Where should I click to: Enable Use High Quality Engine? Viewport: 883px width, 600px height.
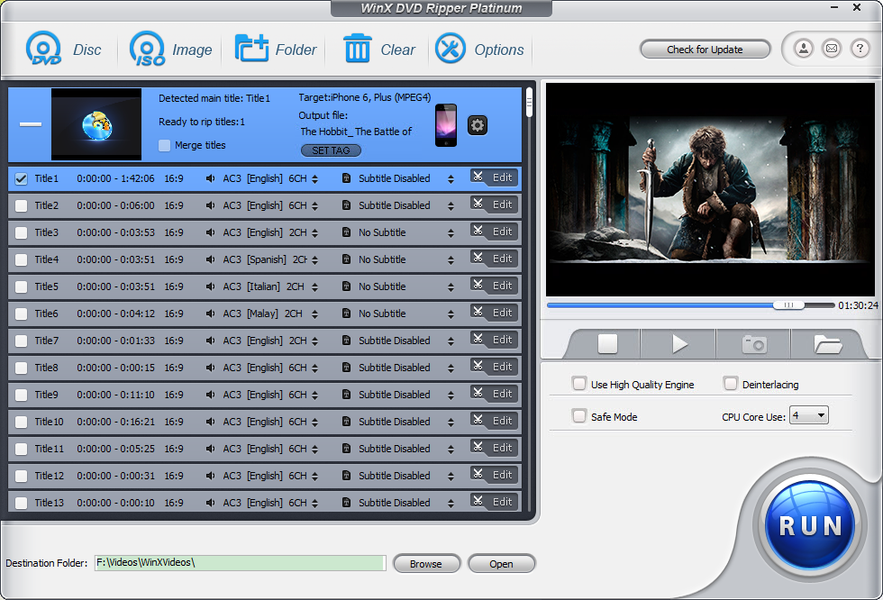[x=579, y=383]
